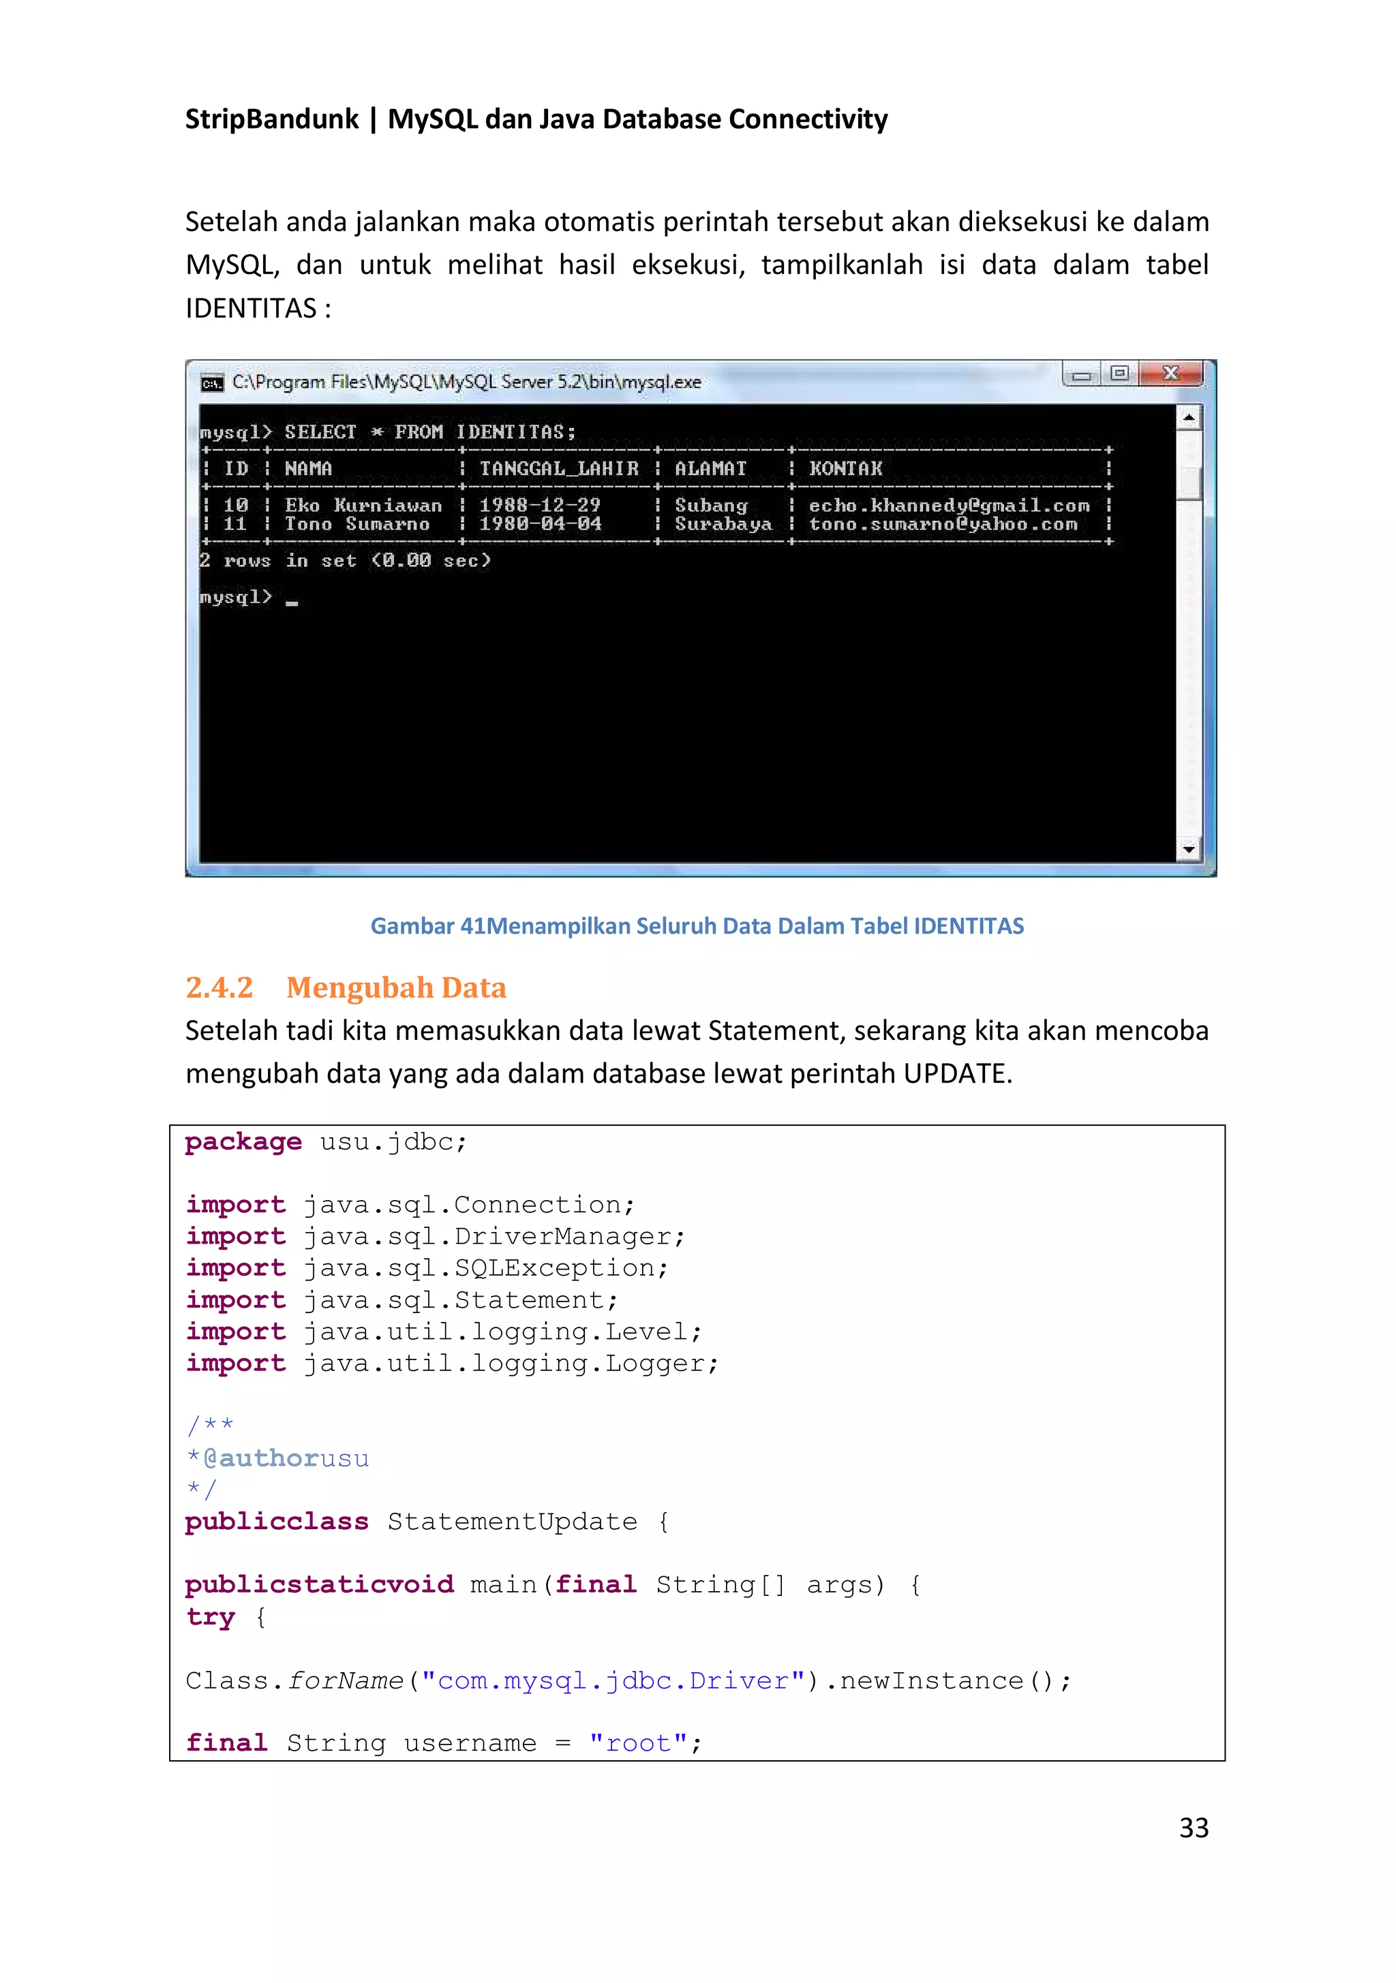
Task: Click the 'import java.sql.SQLException;' line
Action: point(427,1269)
